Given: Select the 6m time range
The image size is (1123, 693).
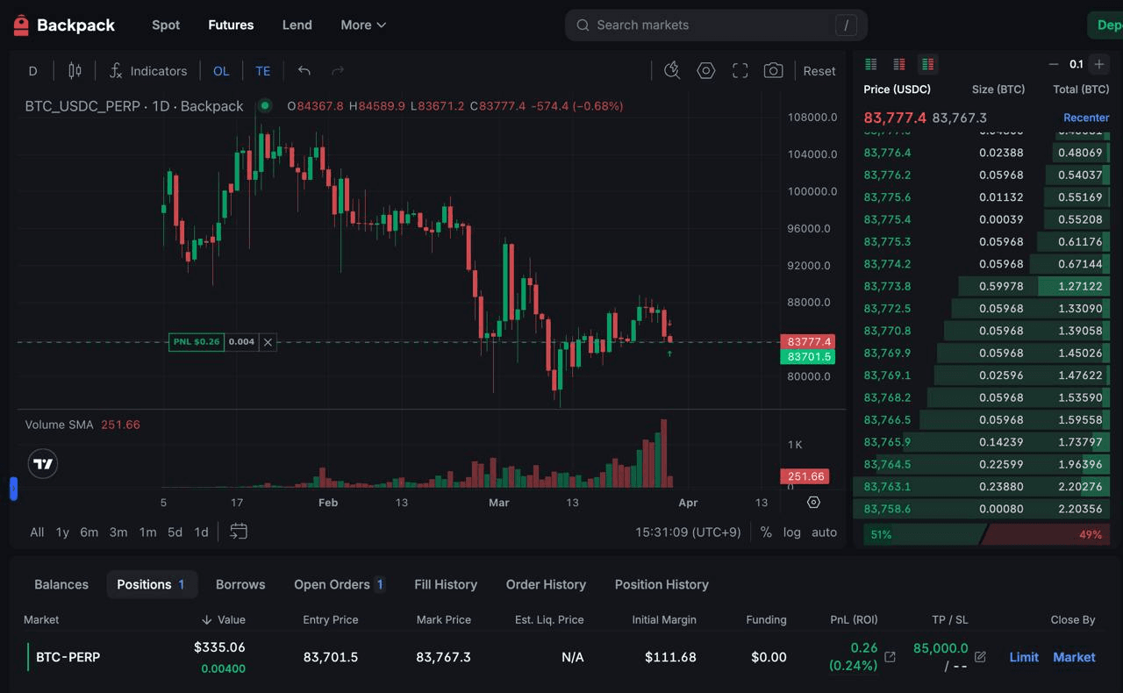Looking at the screenshot, I should click(x=89, y=532).
